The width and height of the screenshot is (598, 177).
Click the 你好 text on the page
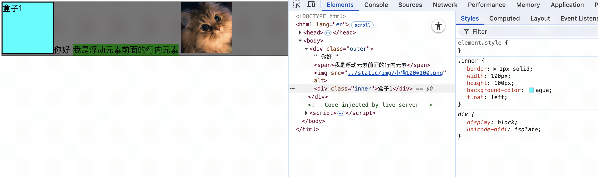coord(62,50)
